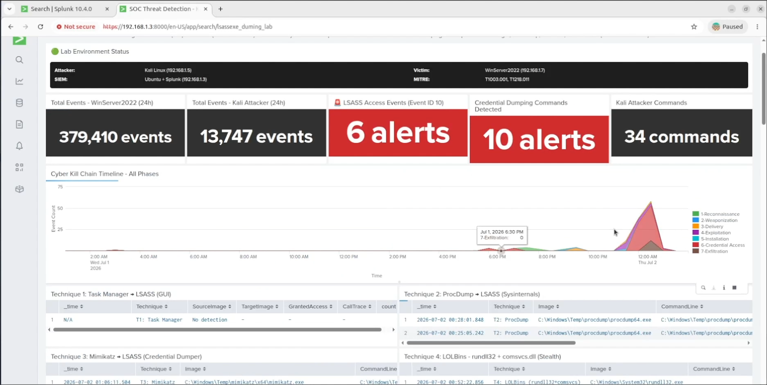Click the 13,747 events Kali Attacker tile
Image resolution: width=767 pixels, height=385 pixels.
click(x=257, y=133)
